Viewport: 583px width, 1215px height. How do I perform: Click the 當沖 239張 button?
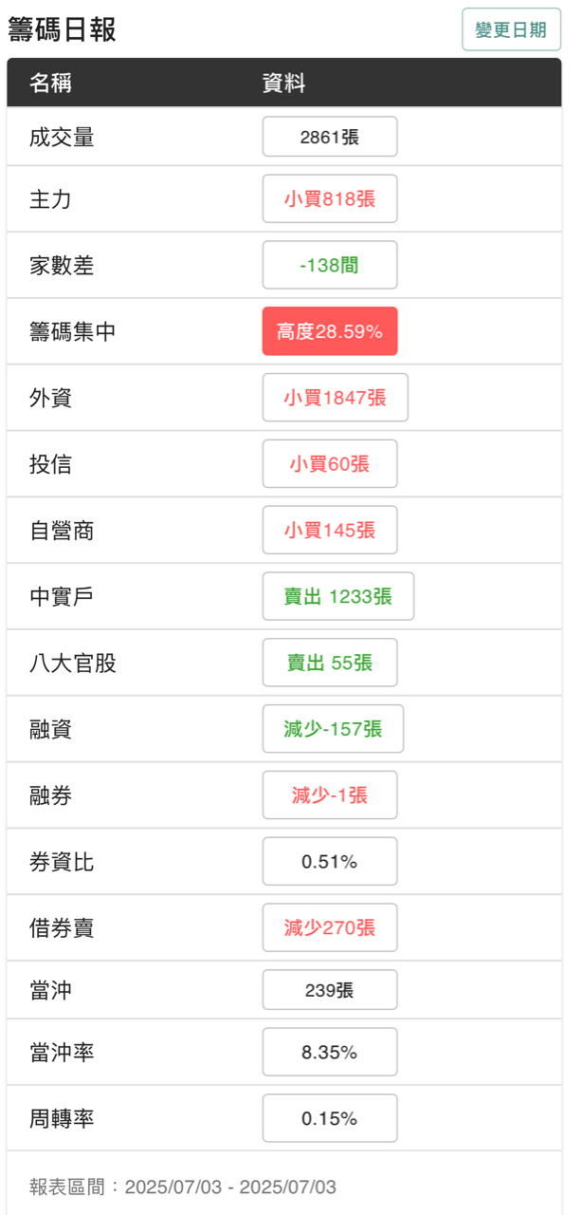coord(329,990)
